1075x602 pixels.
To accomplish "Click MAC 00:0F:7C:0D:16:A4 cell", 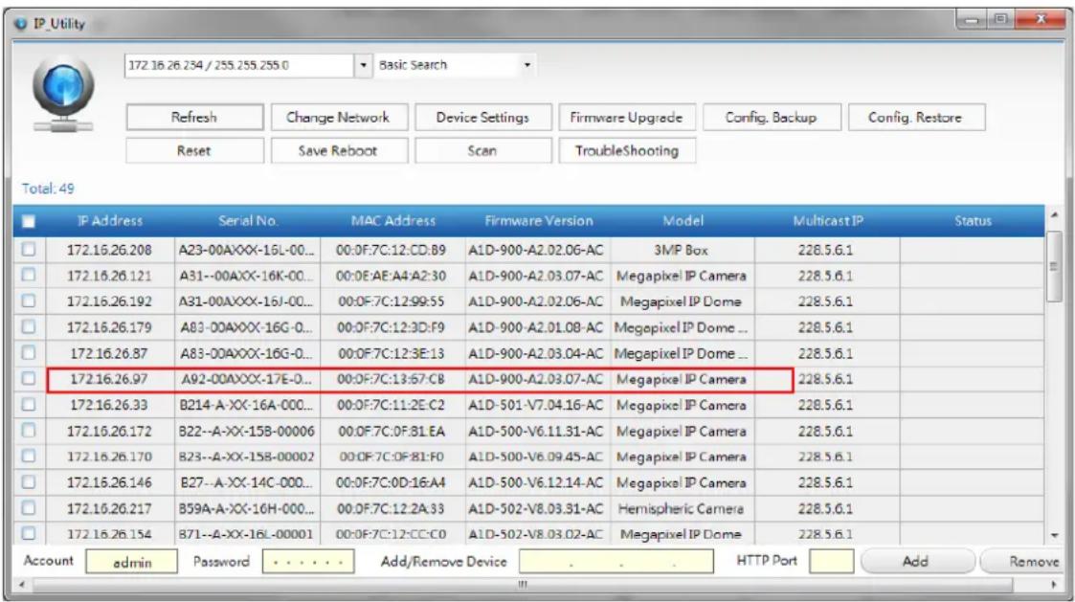I will [392, 482].
